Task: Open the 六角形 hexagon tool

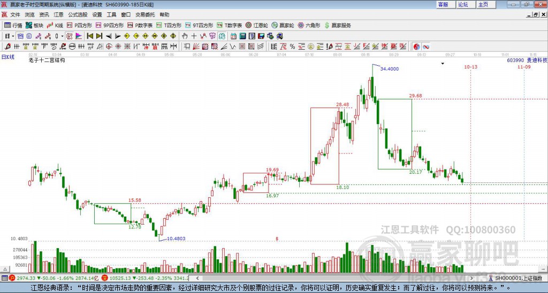Action: click(x=309, y=26)
